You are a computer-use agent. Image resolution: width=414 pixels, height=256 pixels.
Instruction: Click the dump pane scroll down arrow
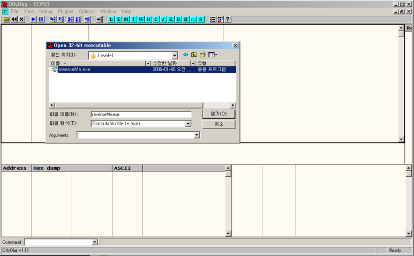pyautogui.click(x=228, y=234)
